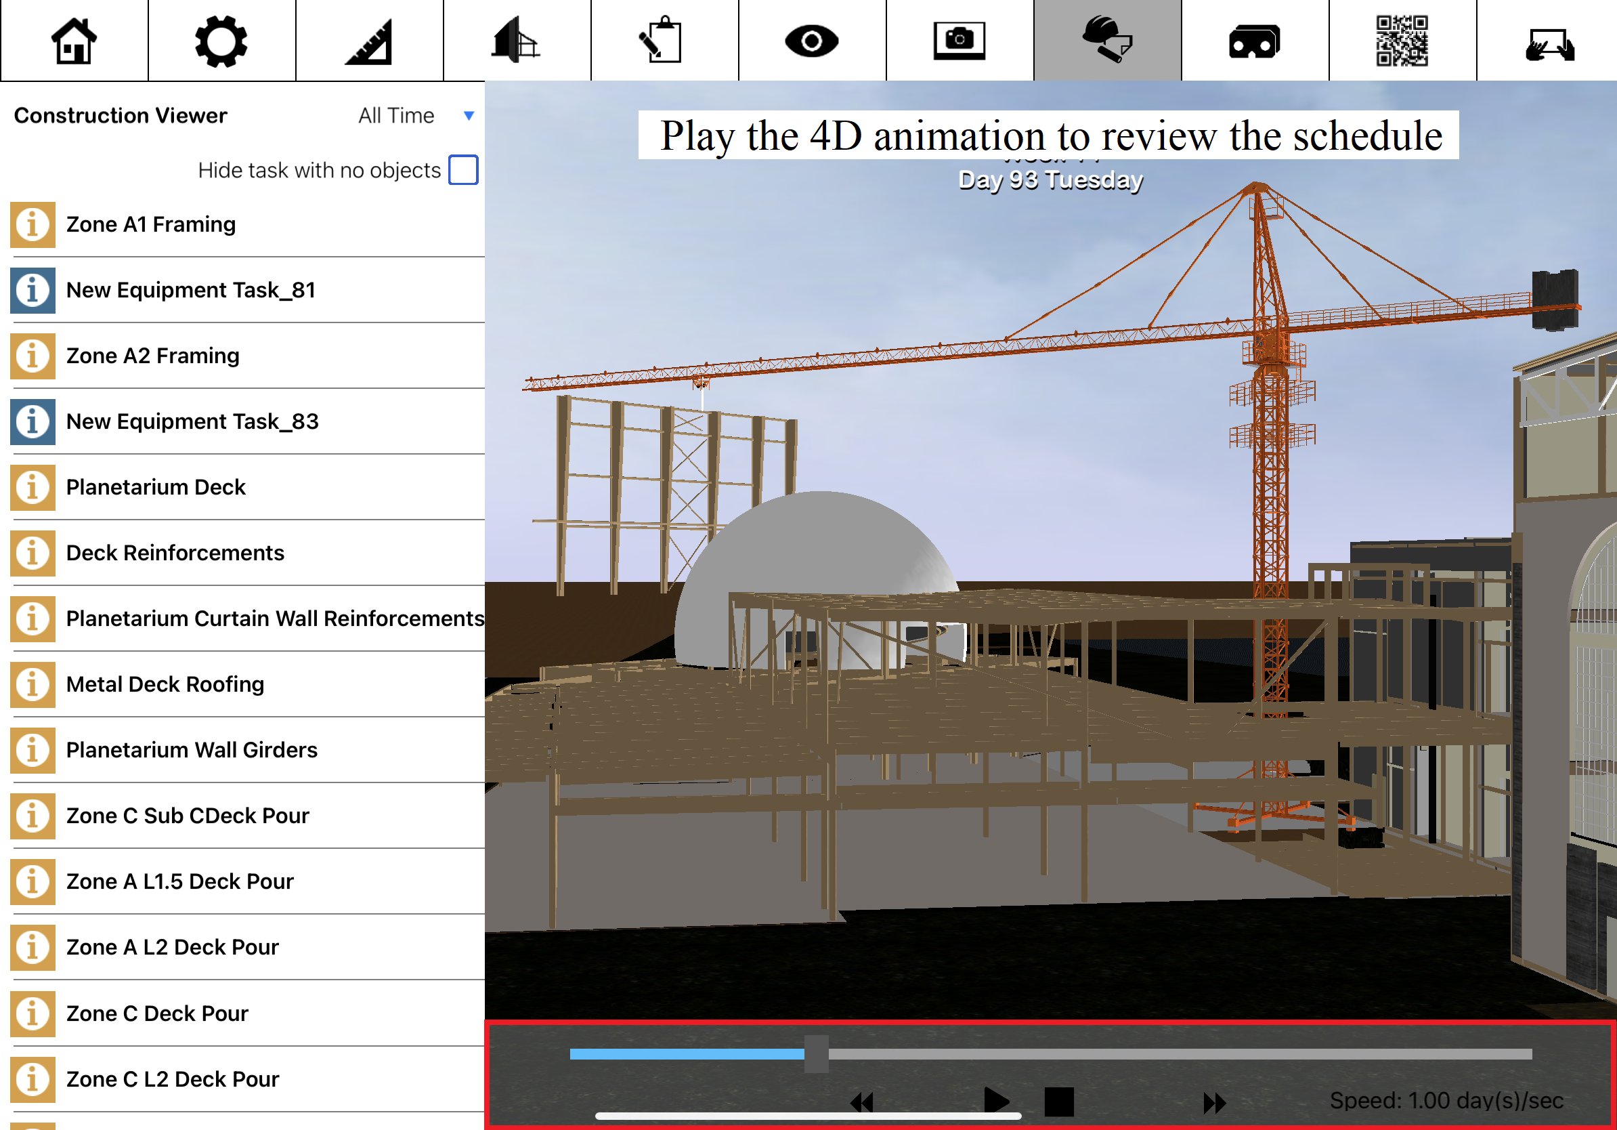Take a screenshot with camera icon

tap(960, 41)
